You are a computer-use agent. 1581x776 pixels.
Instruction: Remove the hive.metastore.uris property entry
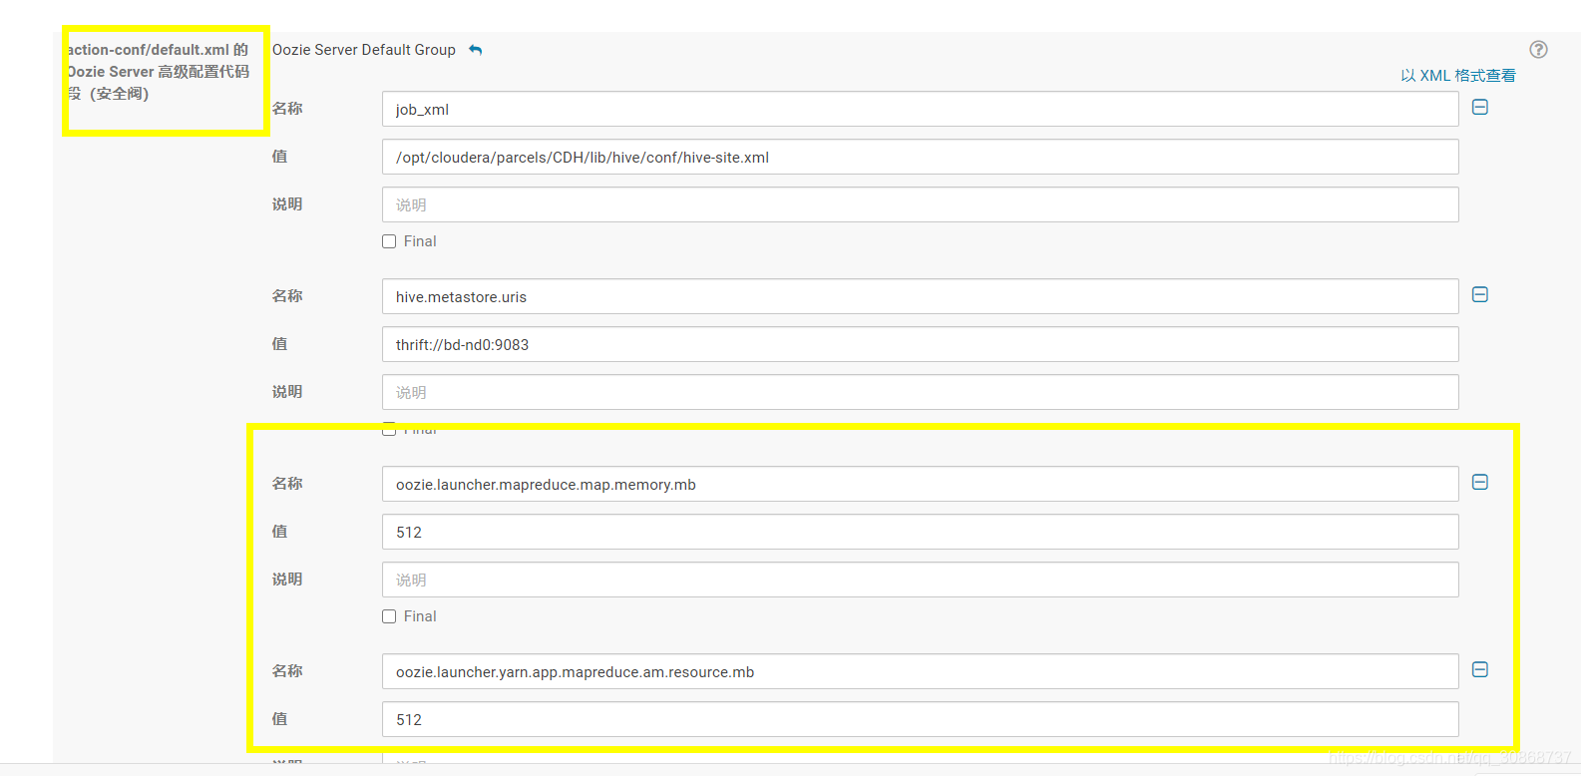(1480, 294)
